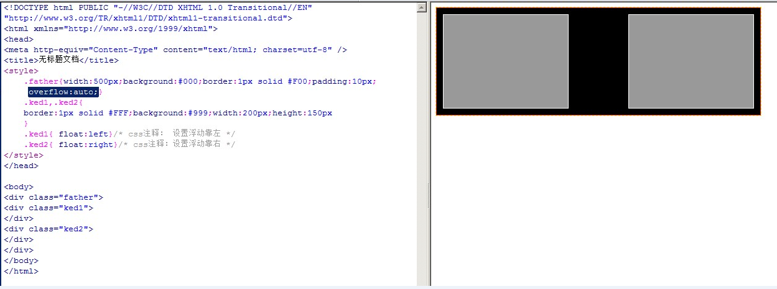Click the .ked1{ float:left} rule
This screenshot has height=289, width=777.
tap(68, 134)
